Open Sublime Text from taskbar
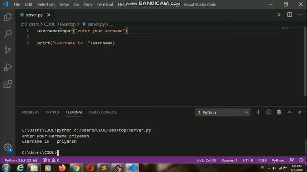 [104, 168]
